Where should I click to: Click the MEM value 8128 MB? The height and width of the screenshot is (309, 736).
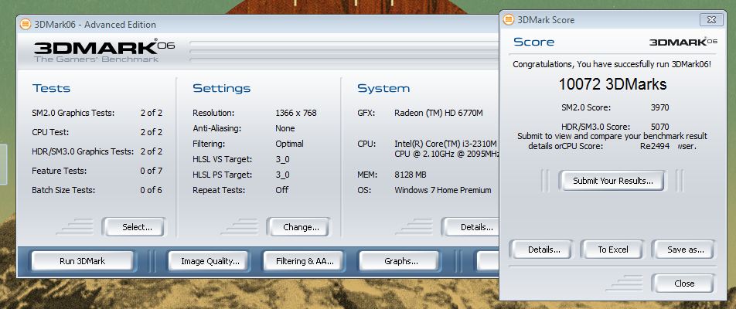tap(411, 175)
